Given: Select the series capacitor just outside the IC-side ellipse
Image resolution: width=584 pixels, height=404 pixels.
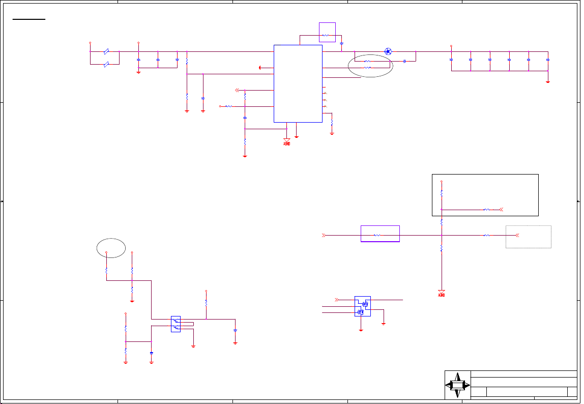Looking at the screenshot, I should pos(404,61).
